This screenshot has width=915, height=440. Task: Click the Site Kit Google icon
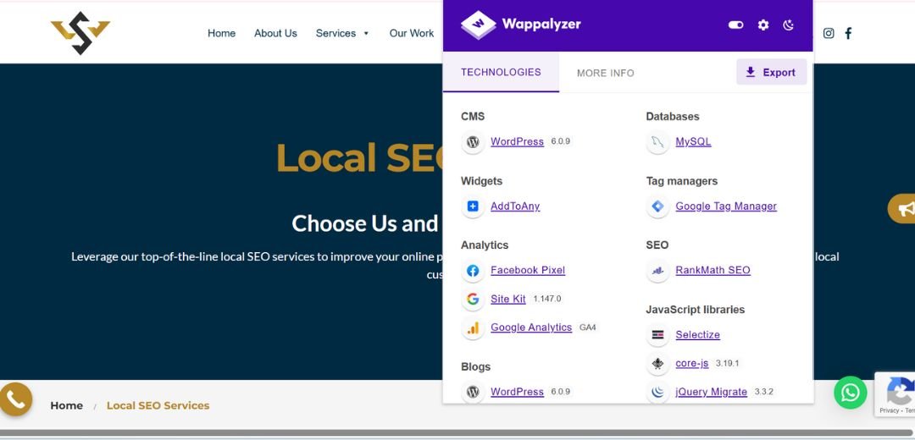(474, 299)
